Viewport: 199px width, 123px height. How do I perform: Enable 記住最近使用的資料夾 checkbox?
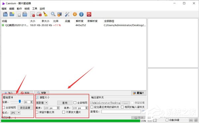pyautogui.click(x=92, y=107)
